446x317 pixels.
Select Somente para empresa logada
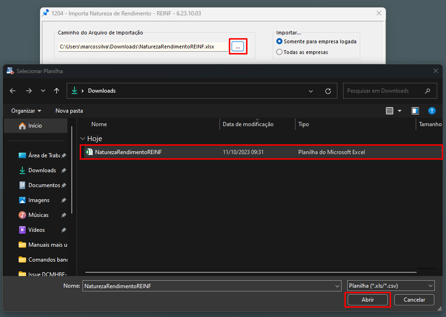coord(316,41)
